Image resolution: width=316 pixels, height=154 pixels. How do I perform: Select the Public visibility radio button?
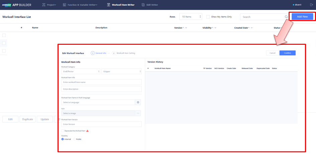point(74,139)
